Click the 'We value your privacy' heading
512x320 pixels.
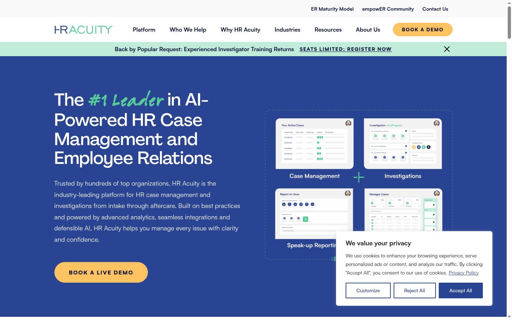click(x=378, y=243)
